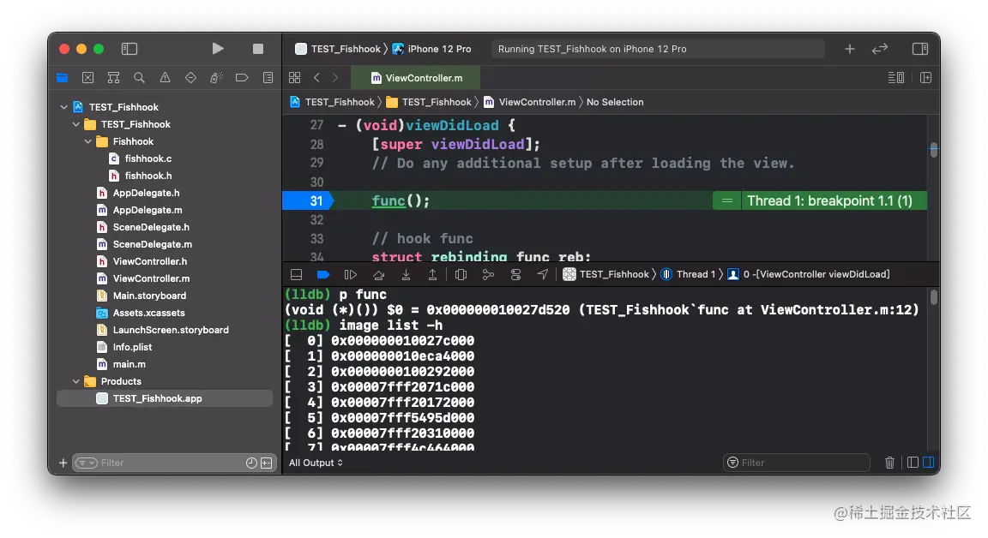Screen dimensions: 988x538
Task: Click ViewController.m in jump bar
Action: [530, 102]
